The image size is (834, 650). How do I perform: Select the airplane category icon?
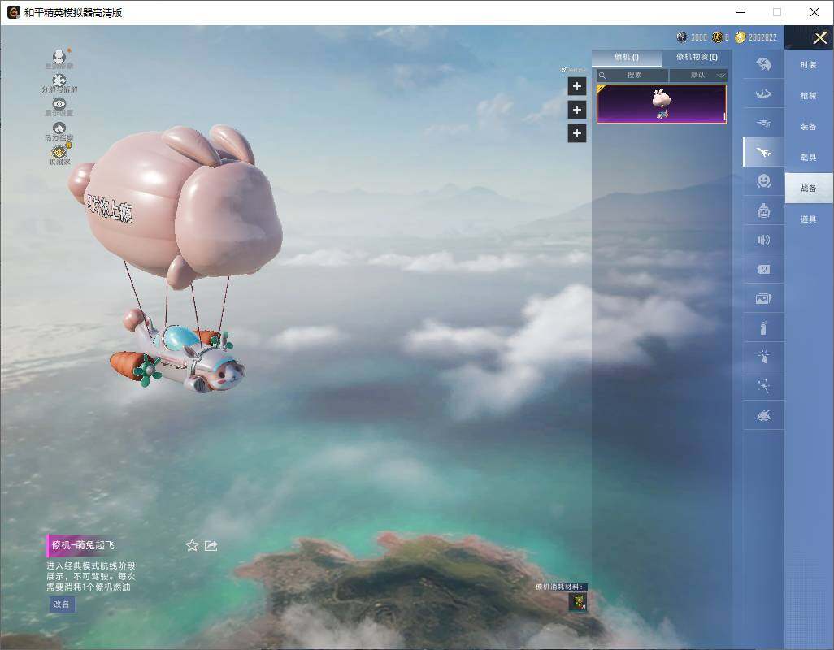pos(763,152)
